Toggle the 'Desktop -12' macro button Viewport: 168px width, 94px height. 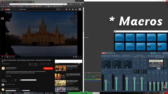(x=162, y=37)
